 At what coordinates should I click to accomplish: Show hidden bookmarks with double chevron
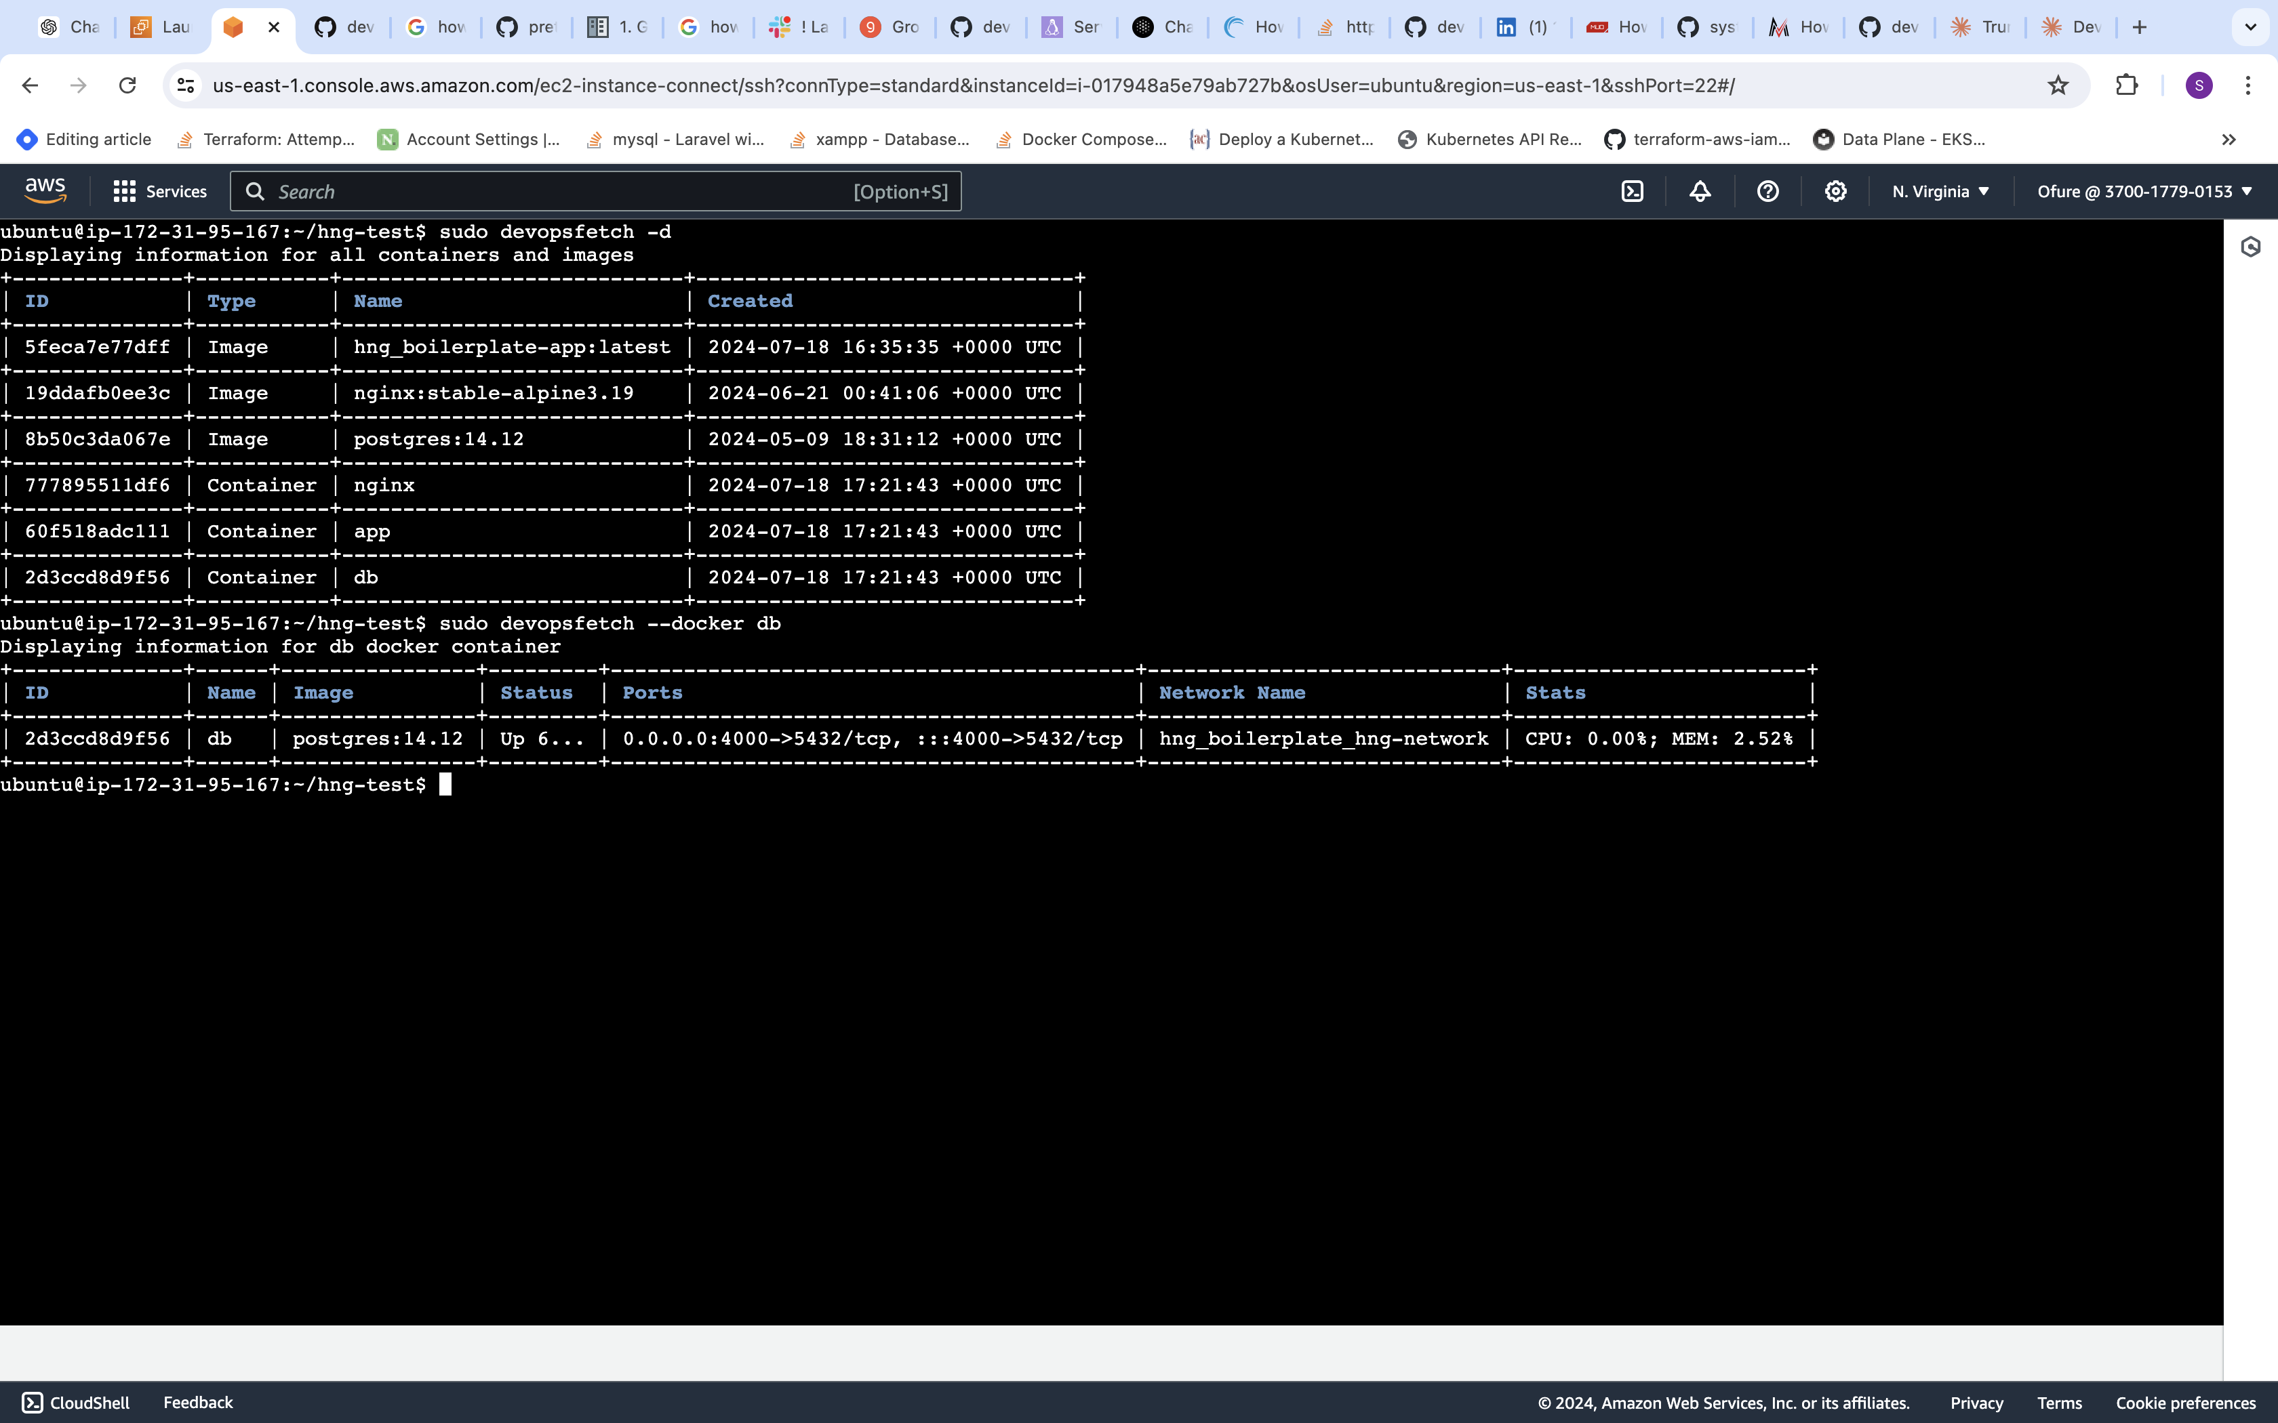tap(2228, 140)
